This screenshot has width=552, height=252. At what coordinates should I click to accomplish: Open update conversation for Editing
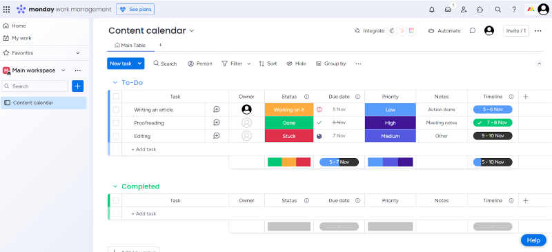[x=217, y=136]
